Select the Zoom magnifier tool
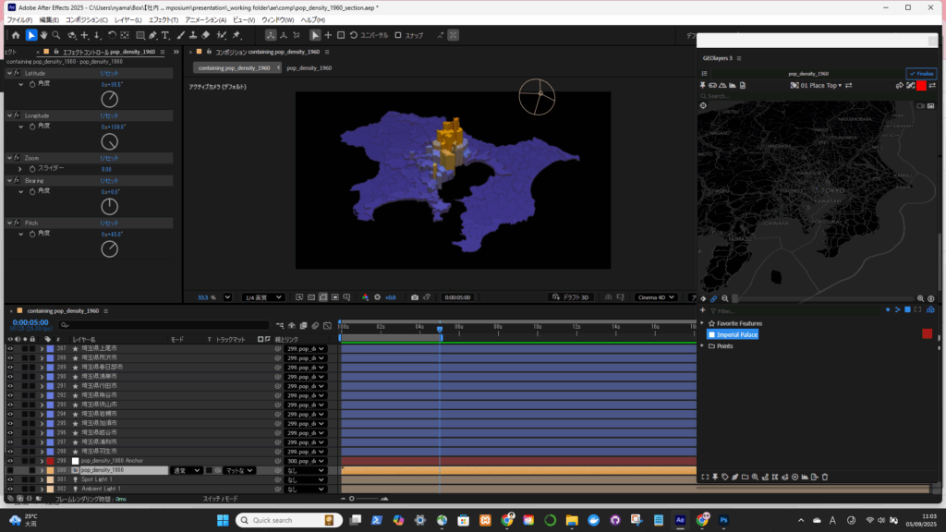Image resolution: width=946 pixels, height=532 pixels. (56, 35)
